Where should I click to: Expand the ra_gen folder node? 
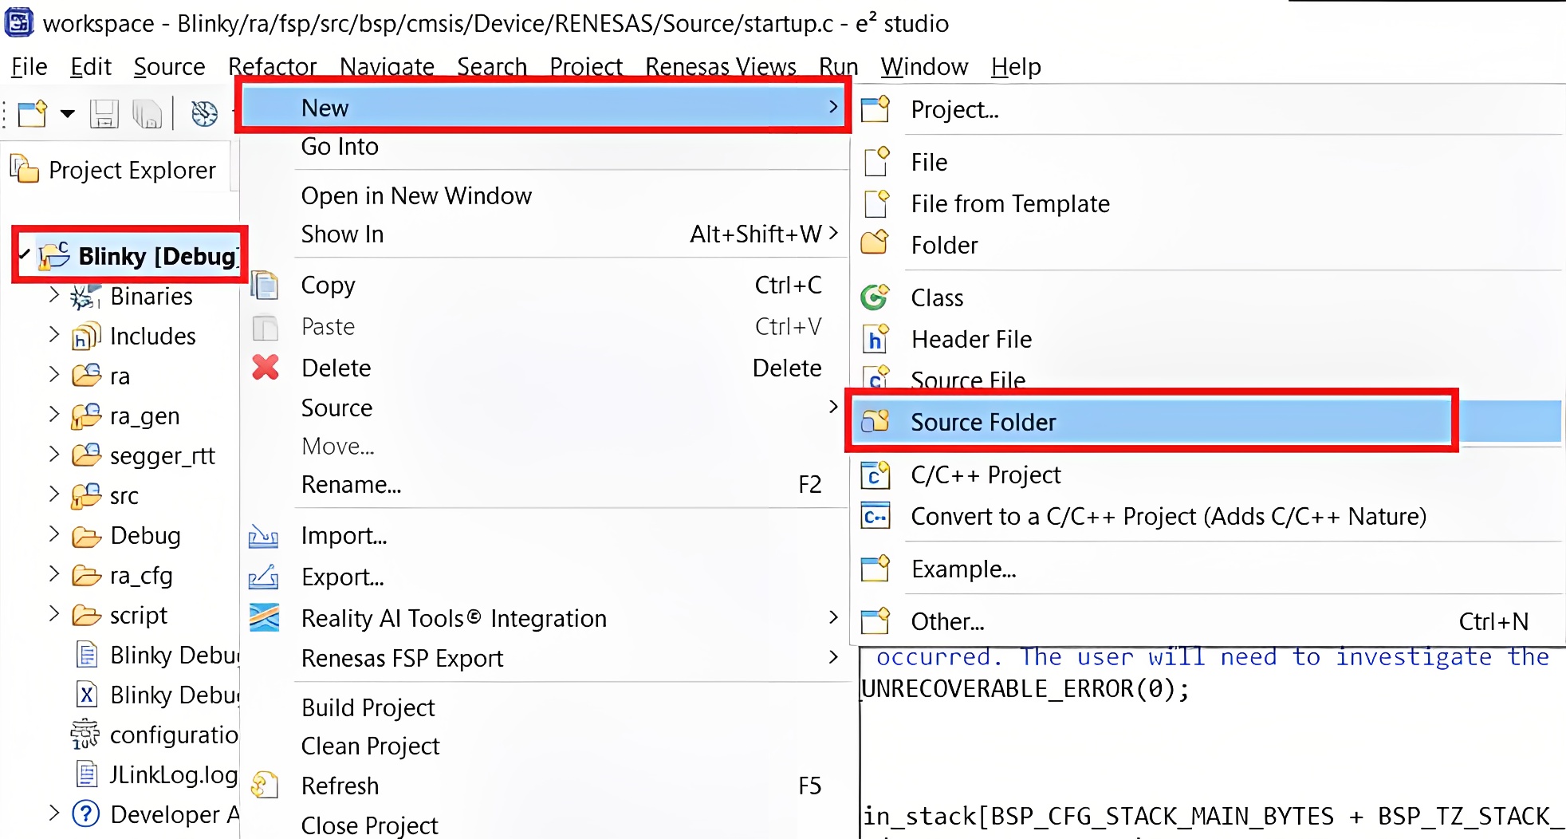coord(54,415)
